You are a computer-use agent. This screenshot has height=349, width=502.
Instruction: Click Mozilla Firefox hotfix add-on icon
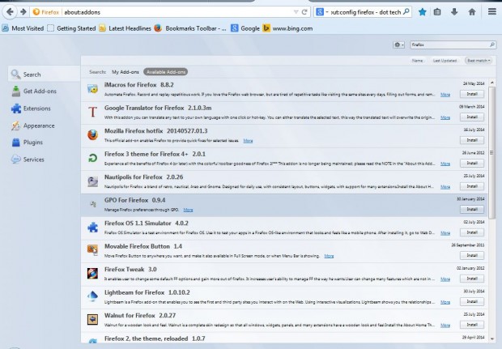pyautogui.click(x=92, y=134)
